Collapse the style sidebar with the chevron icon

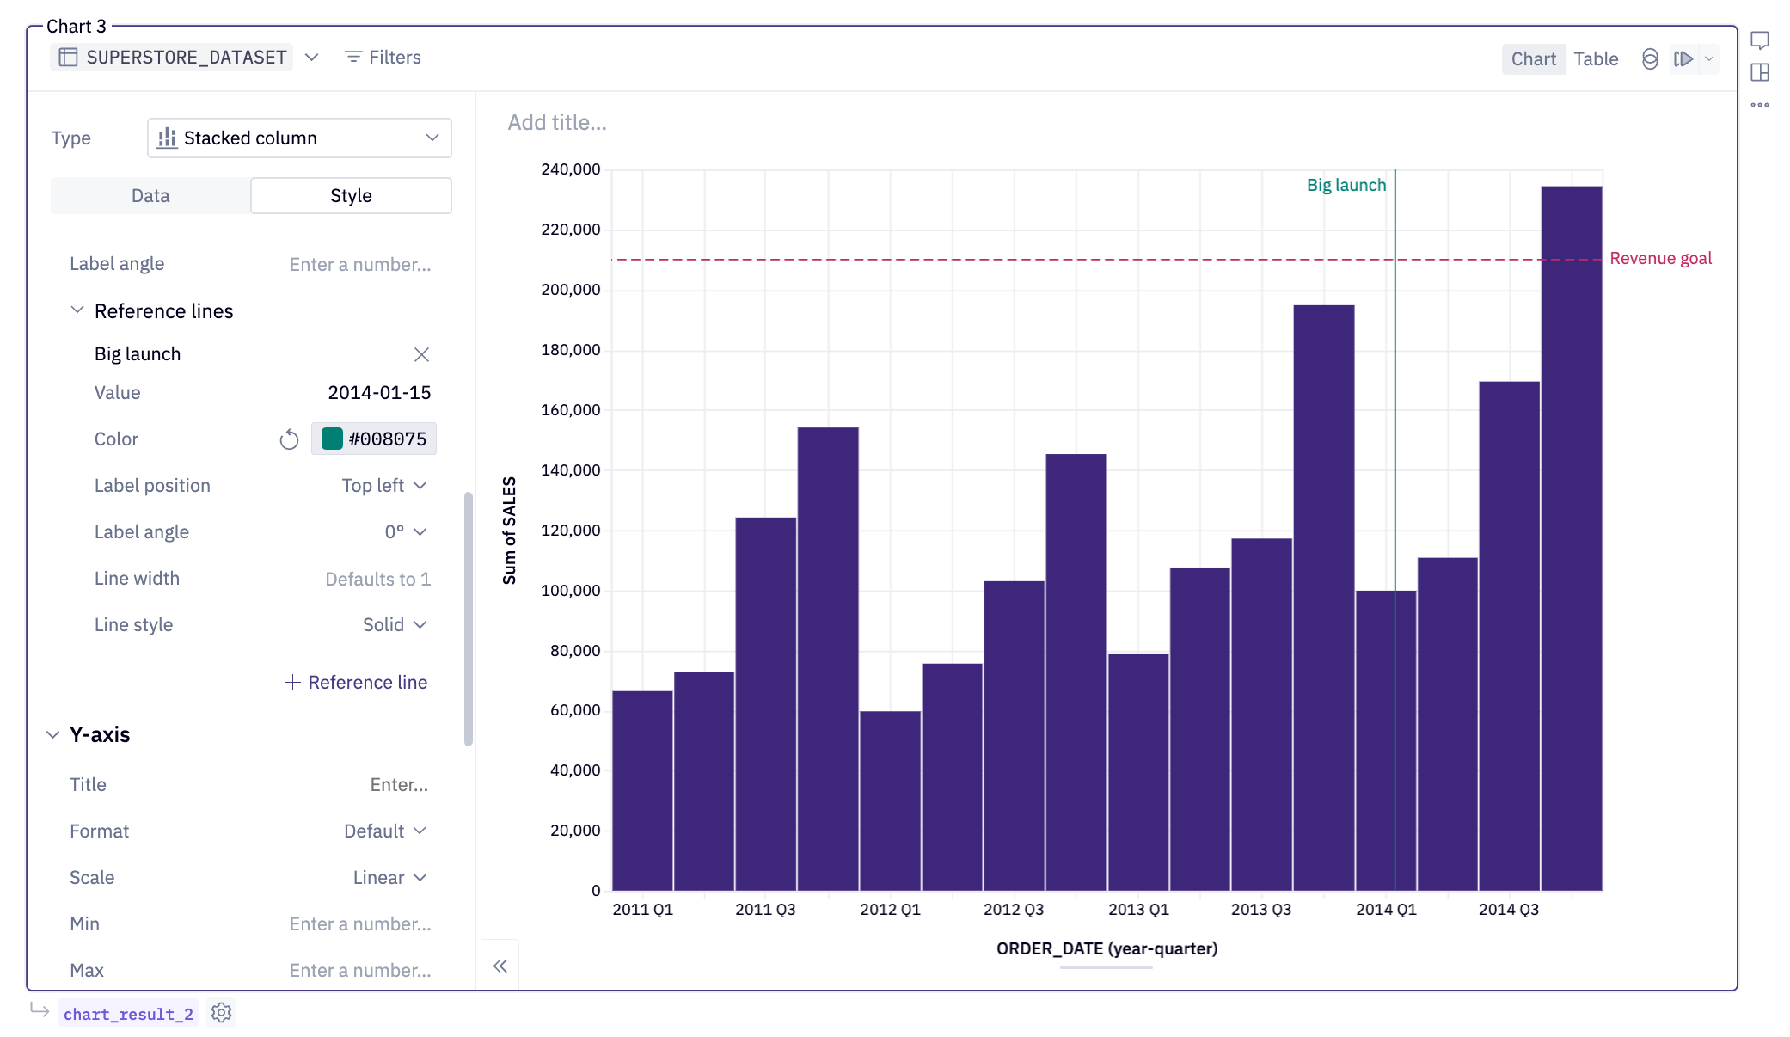point(499,966)
